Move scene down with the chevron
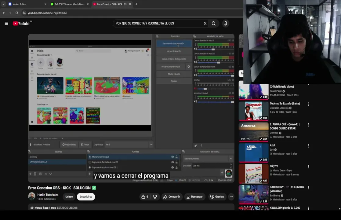This screenshot has height=220, width=341. 50,174
